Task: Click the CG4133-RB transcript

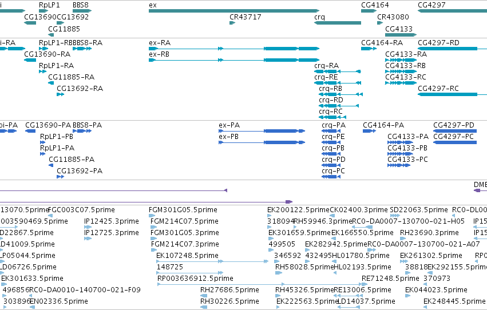Action: click(x=401, y=71)
